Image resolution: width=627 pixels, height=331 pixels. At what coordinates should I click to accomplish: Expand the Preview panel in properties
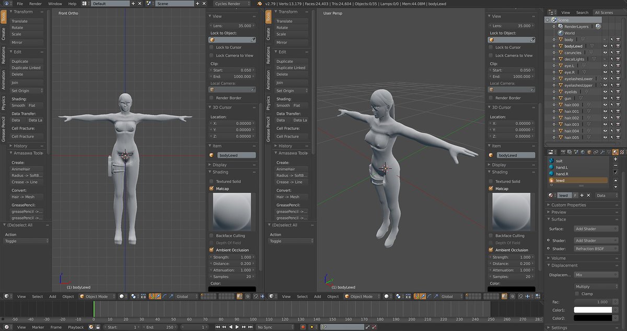[559, 212]
